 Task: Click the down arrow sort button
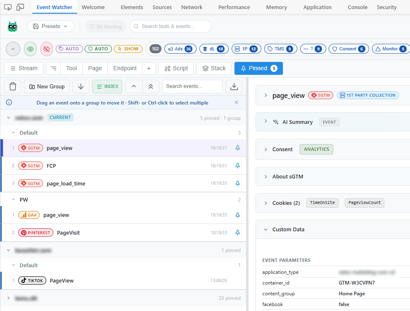click(81, 87)
